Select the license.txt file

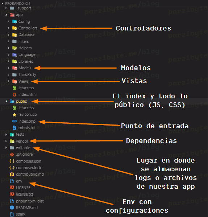tap(25, 194)
